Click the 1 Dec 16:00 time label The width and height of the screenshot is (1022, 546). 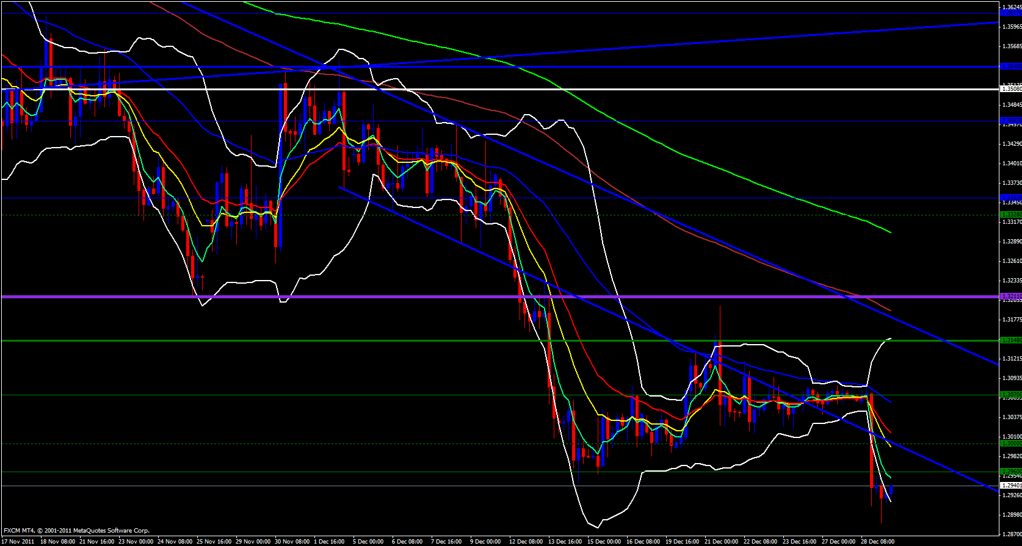point(331,542)
